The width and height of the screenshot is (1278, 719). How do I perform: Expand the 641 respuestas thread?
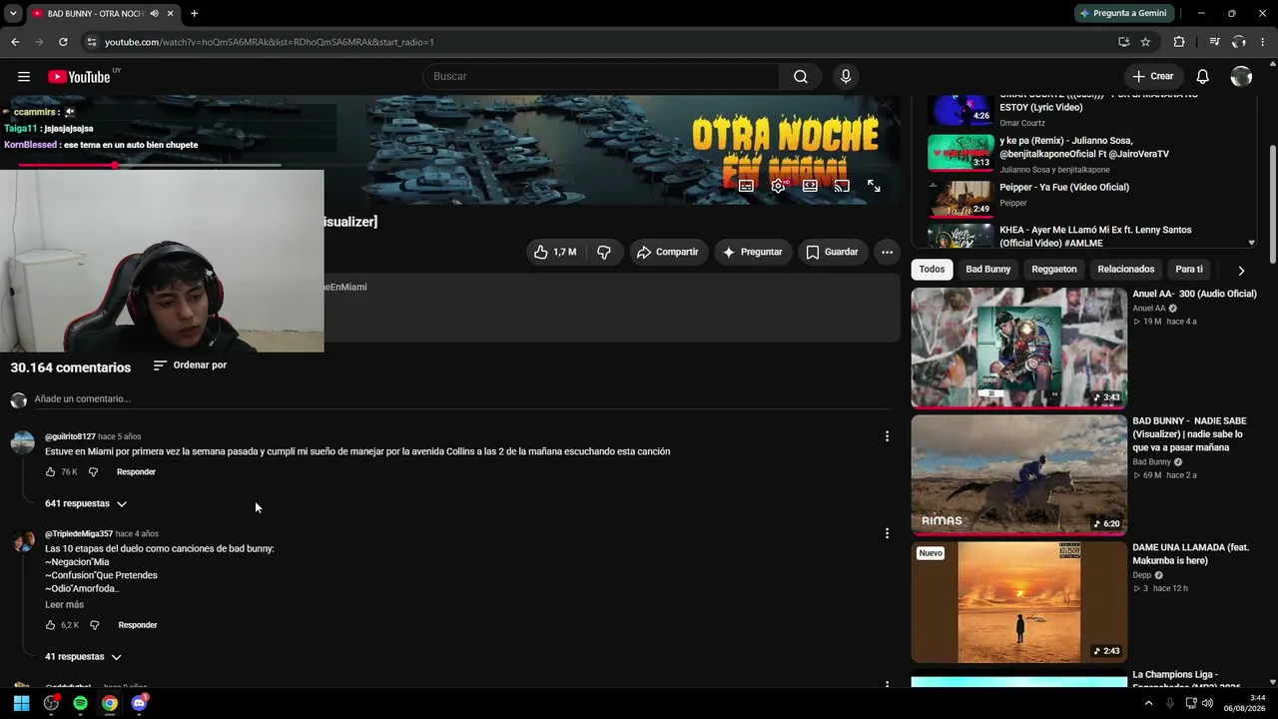click(x=86, y=504)
